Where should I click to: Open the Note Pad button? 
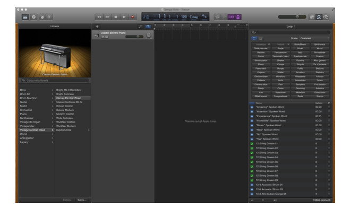tap(312, 17)
